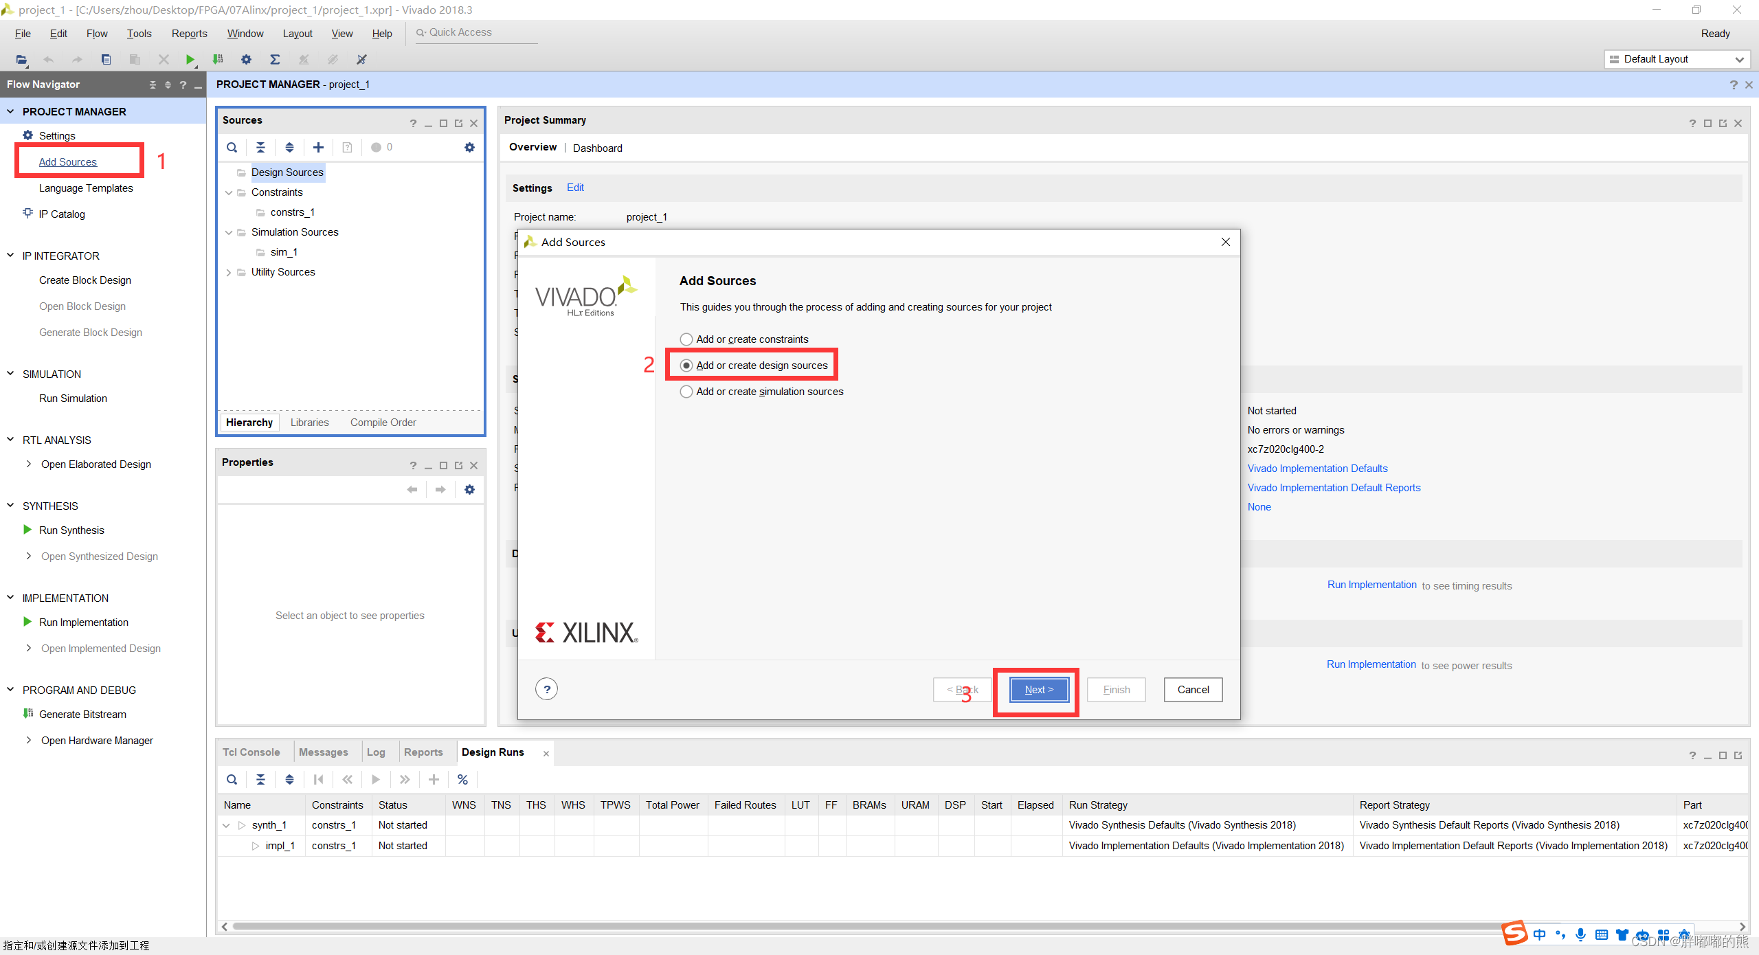This screenshot has width=1759, height=955.
Task: Open the Reports menu
Action: pos(189,33)
